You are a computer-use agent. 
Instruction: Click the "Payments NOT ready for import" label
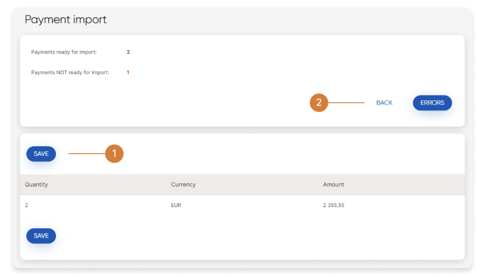pyautogui.click(x=70, y=73)
